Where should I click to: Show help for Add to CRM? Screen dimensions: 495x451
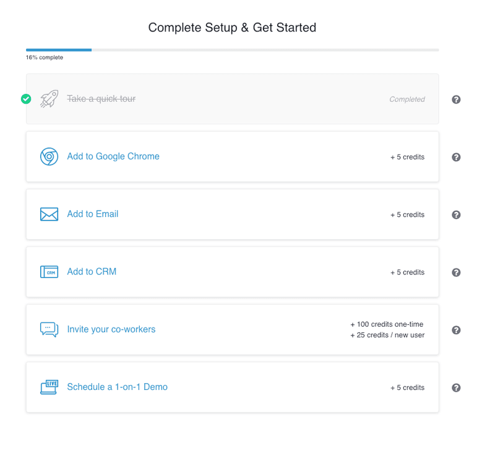pos(456,272)
